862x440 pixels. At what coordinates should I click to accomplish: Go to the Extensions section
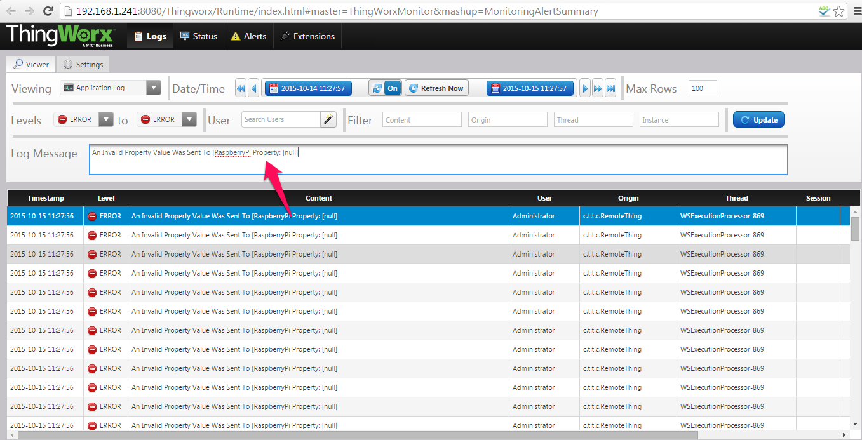(307, 36)
